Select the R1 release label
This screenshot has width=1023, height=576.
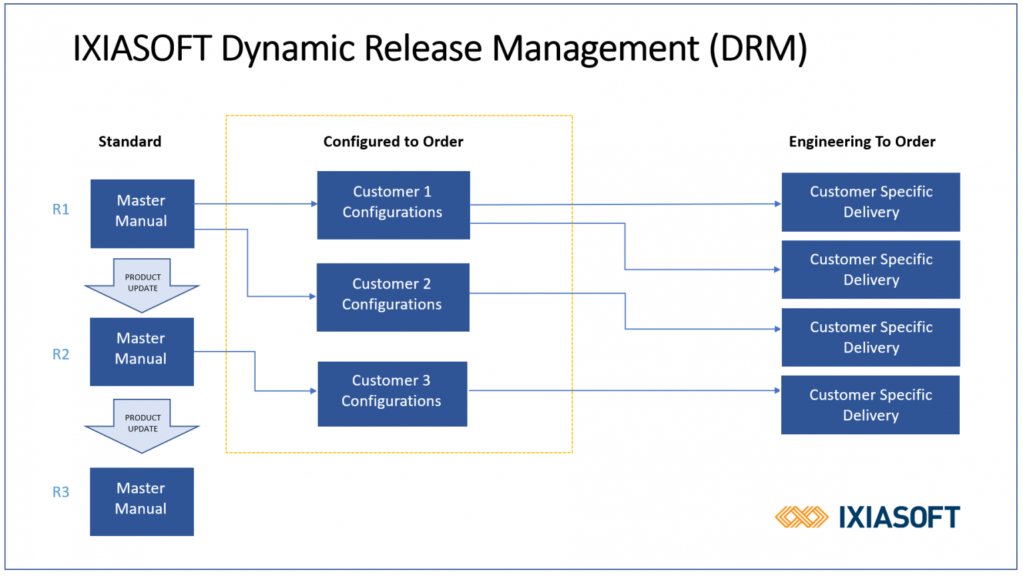[61, 209]
